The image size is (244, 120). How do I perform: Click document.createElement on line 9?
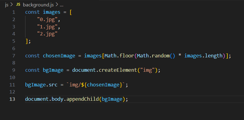click(x=104, y=70)
